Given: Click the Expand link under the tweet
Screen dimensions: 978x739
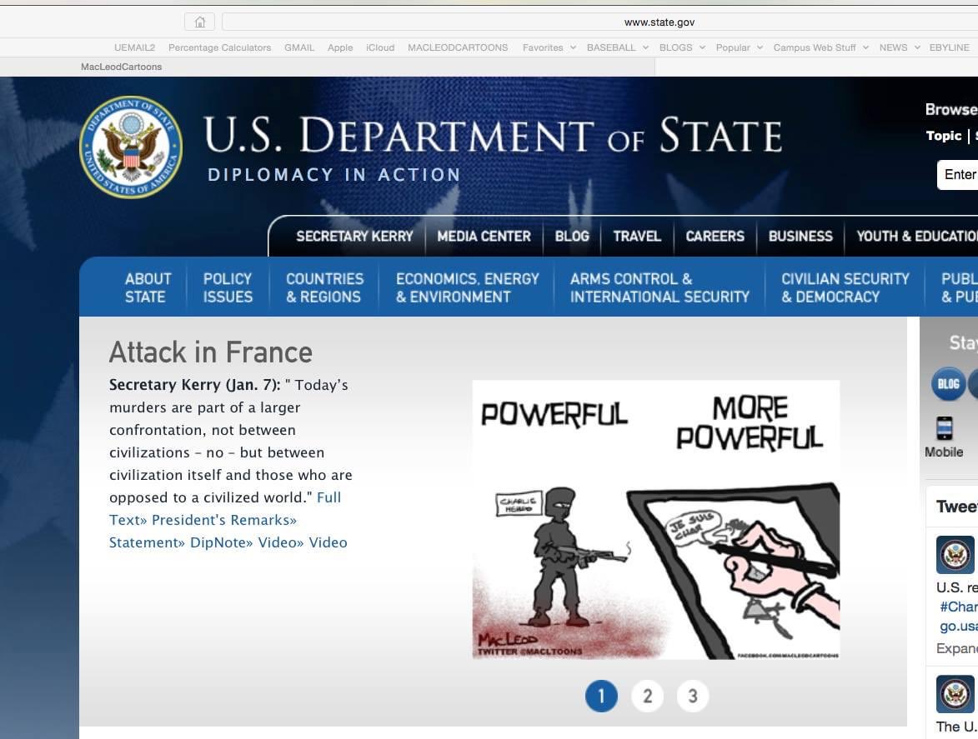Looking at the screenshot, I should click(x=957, y=649).
